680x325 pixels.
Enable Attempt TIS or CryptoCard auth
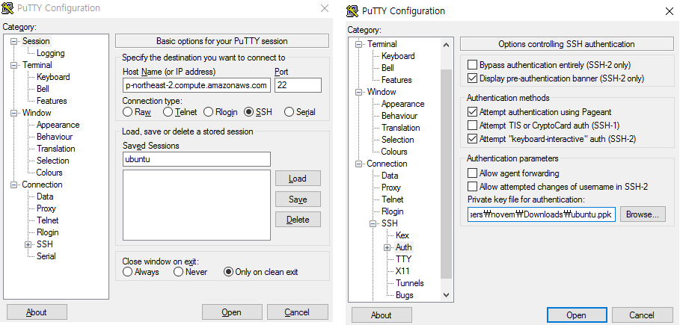pos(472,126)
